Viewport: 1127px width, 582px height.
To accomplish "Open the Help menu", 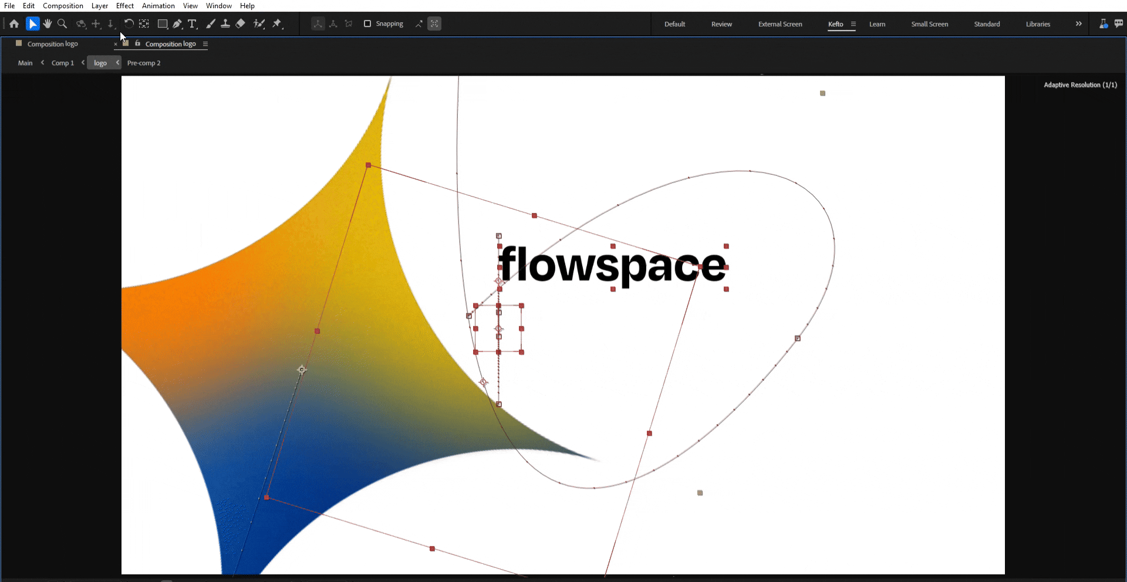I will pos(247,6).
